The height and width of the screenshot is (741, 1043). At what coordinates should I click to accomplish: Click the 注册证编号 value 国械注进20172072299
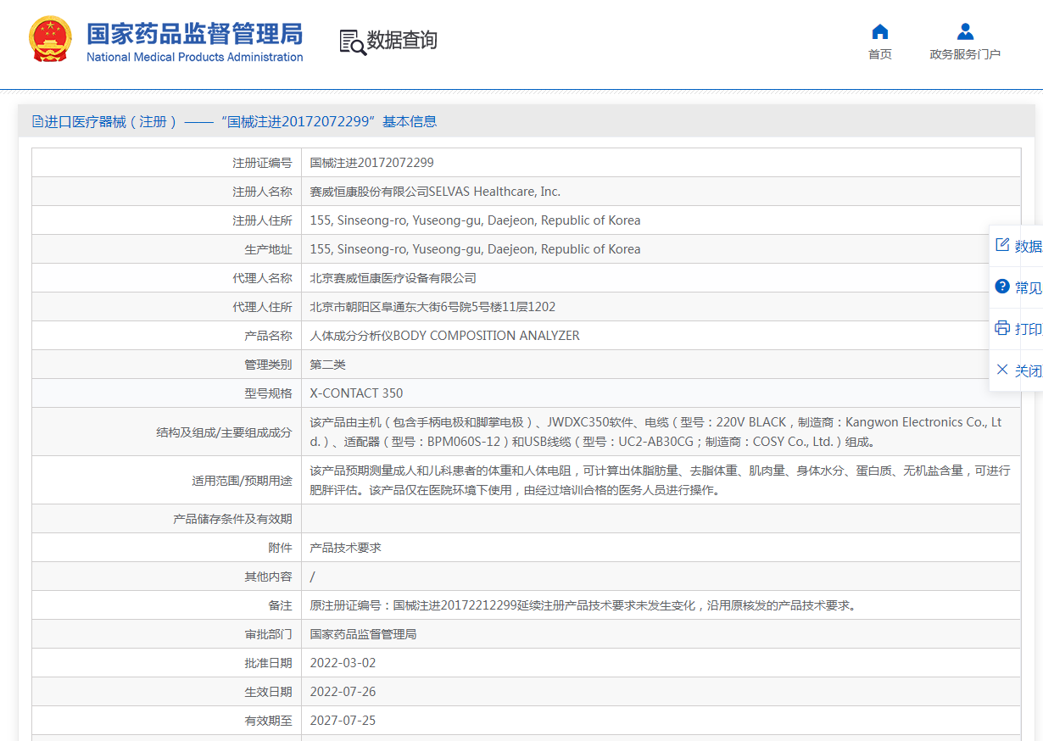tap(372, 163)
